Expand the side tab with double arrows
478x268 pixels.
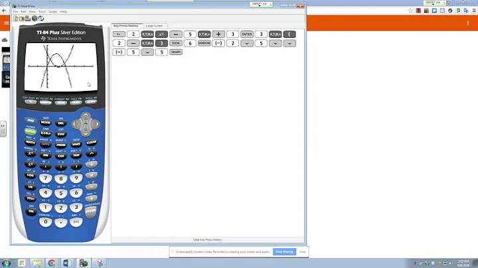click(x=3, y=129)
